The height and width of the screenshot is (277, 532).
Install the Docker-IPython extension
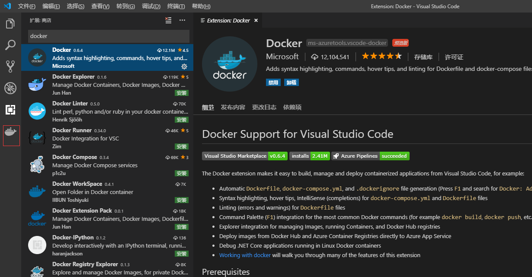tap(182, 254)
